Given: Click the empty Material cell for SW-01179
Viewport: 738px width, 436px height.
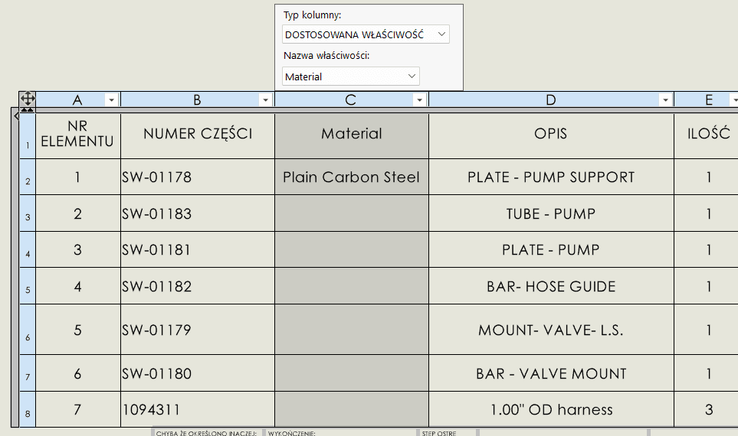Looking at the screenshot, I should pos(351,330).
